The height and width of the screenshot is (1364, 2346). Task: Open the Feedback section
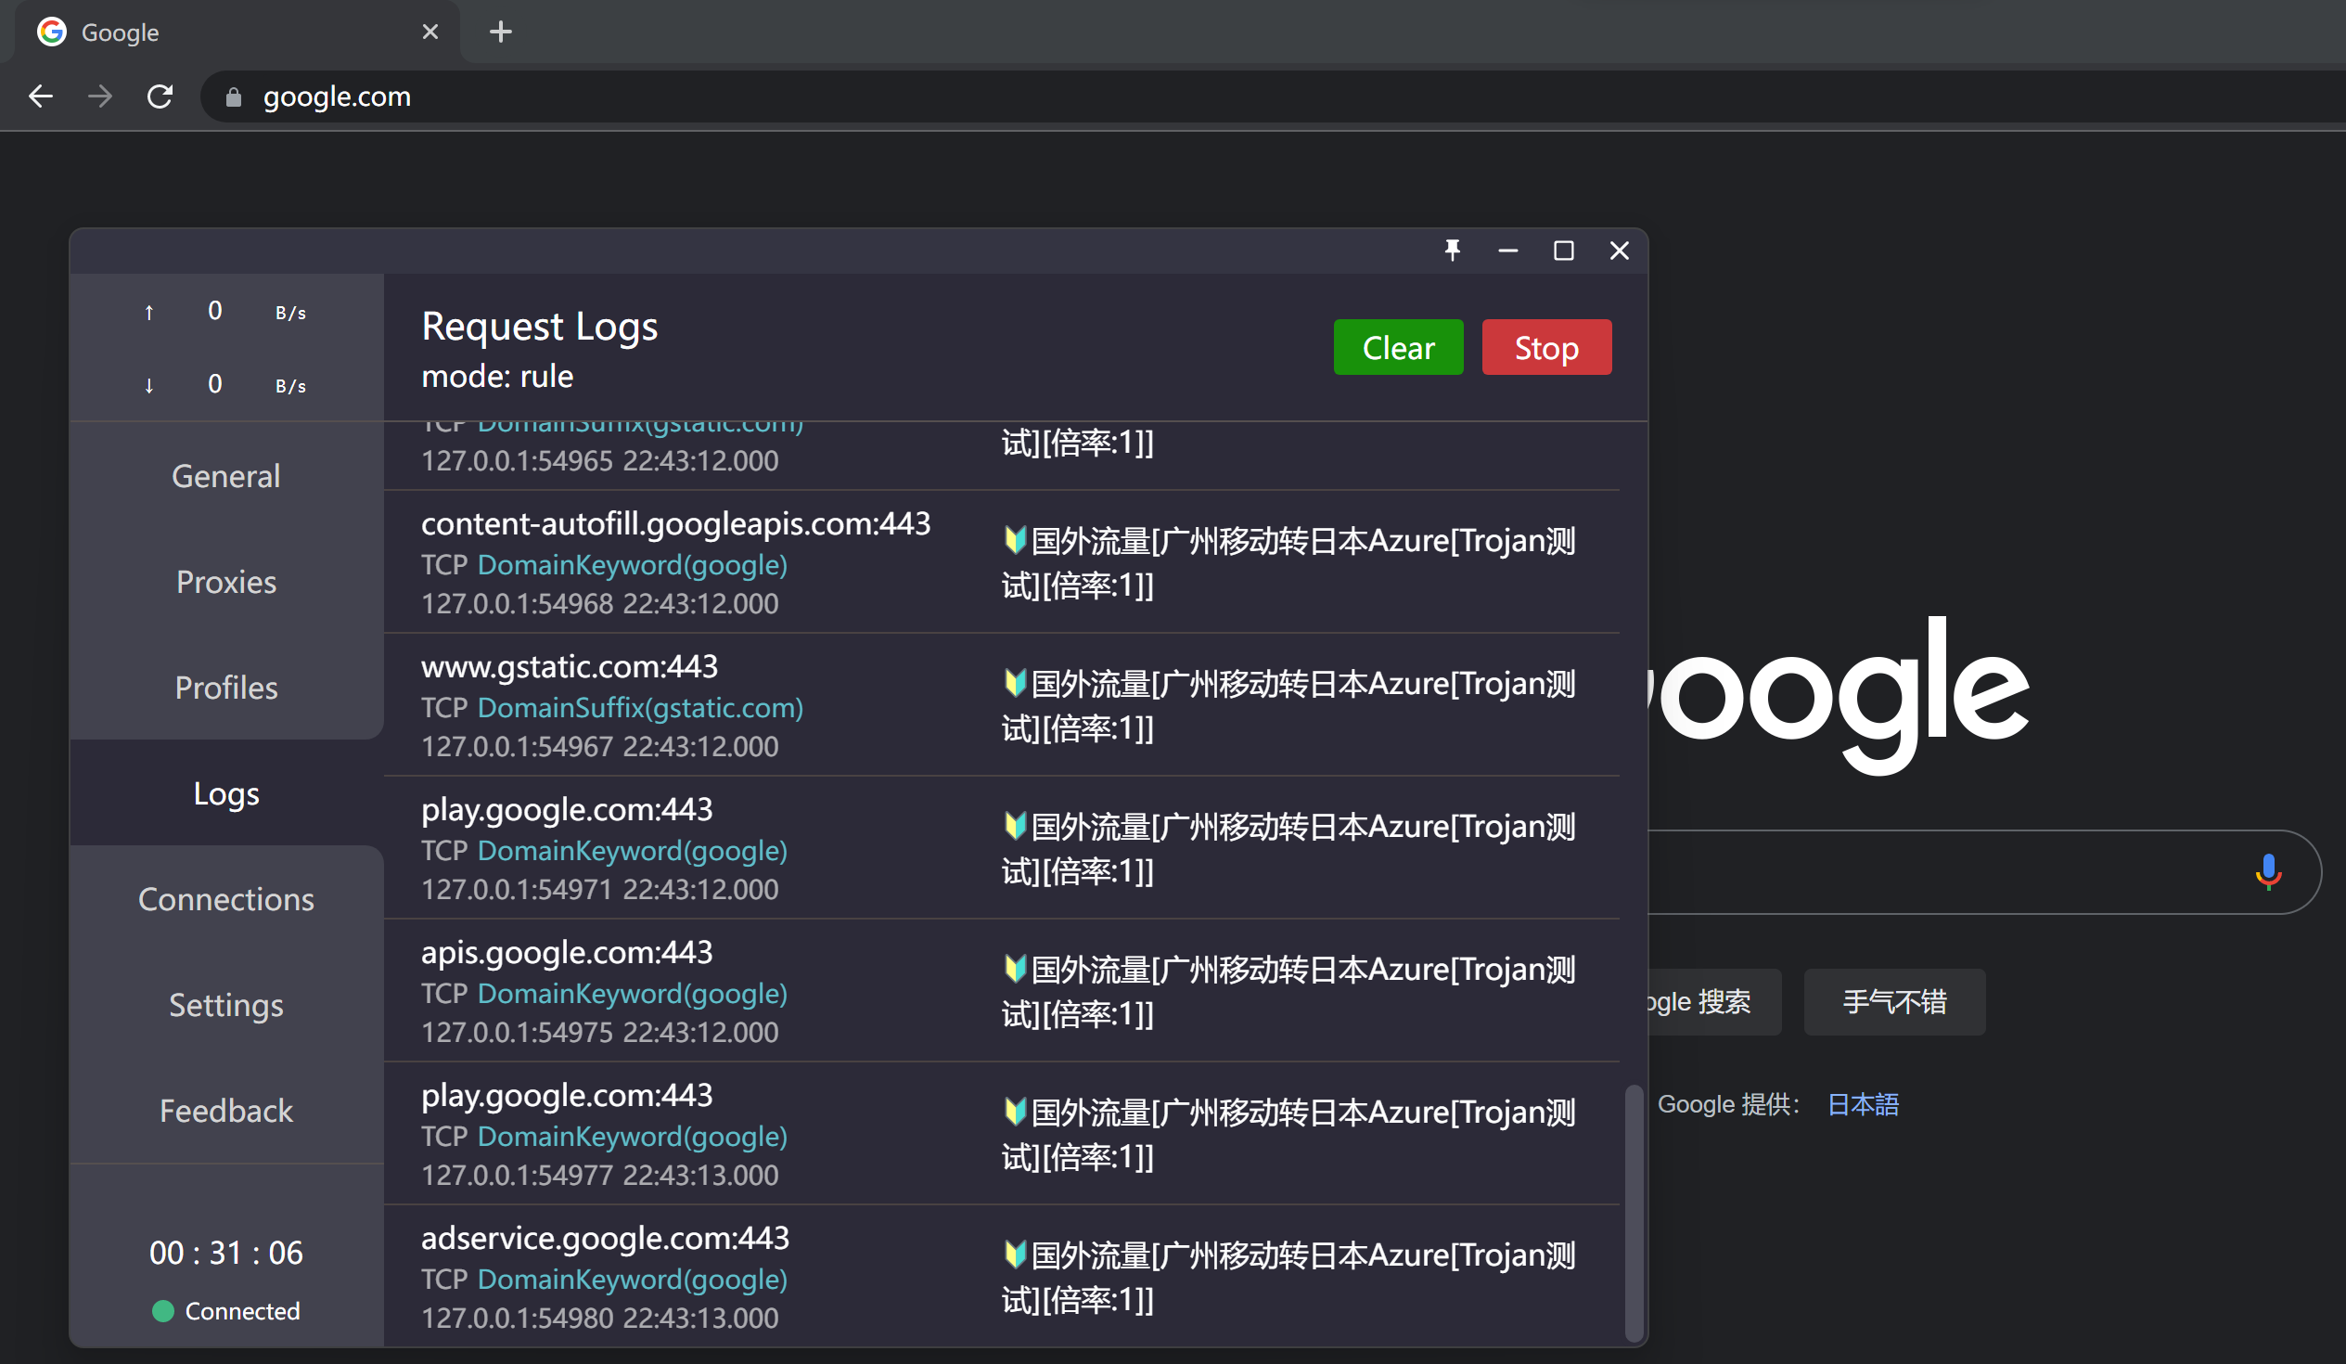tap(226, 1111)
